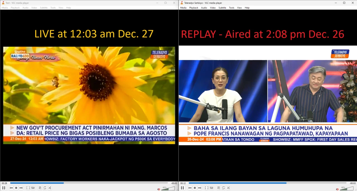Open View menu in Teleradyo Serbisyo window
The height and width of the screenshot is (191, 357).
pos(239,8)
